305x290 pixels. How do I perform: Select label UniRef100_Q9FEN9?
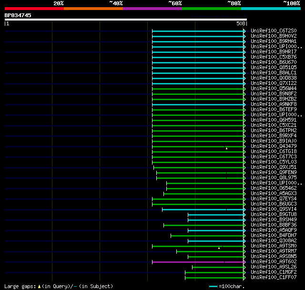(x=274, y=173)
